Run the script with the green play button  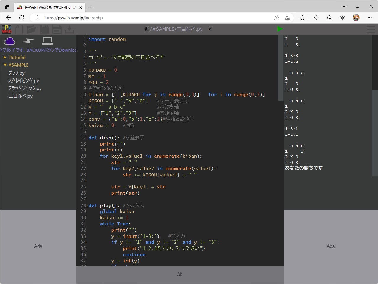click(280, 29)
